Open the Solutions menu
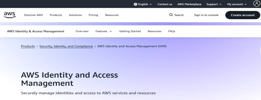The width and height of the screenshot is (261, 100). (x=75, y=15)
